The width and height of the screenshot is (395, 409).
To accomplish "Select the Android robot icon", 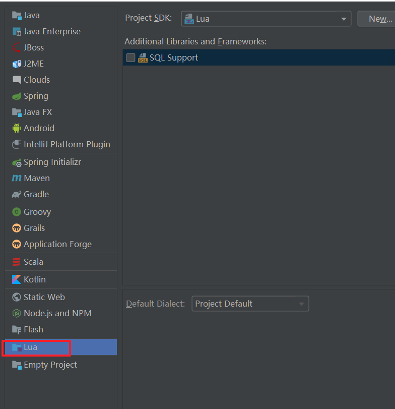I will [x=17, y=128].
